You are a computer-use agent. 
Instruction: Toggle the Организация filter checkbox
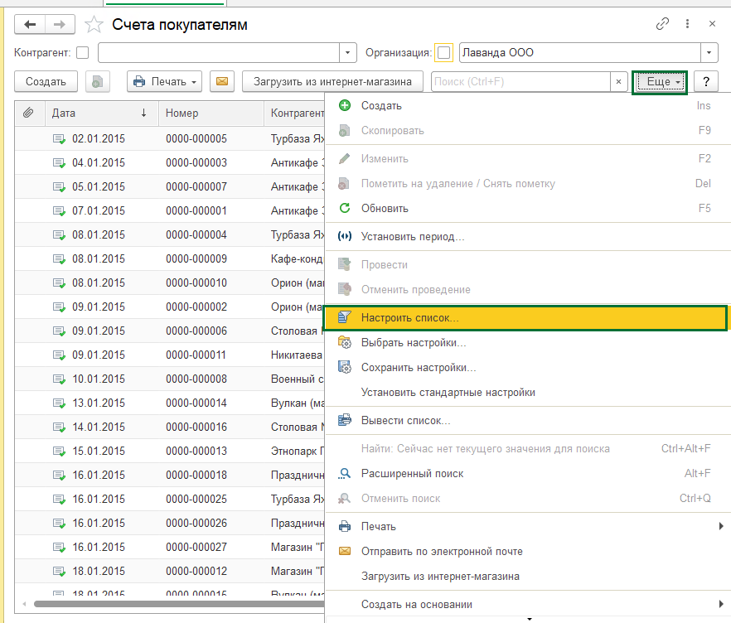[x=444, y=53]
